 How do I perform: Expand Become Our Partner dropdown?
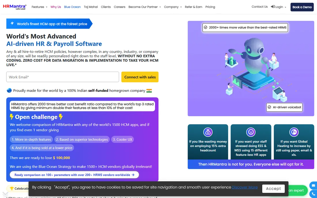tap(145, 7)
